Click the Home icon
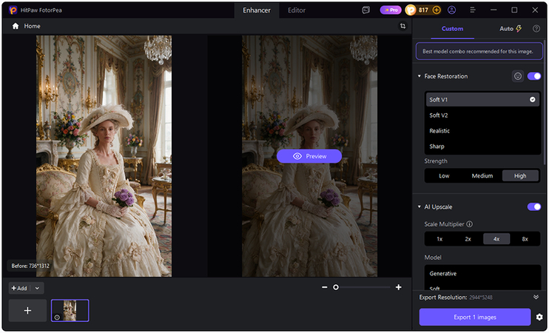Screen dimensions: 549x333 point(16,26)
